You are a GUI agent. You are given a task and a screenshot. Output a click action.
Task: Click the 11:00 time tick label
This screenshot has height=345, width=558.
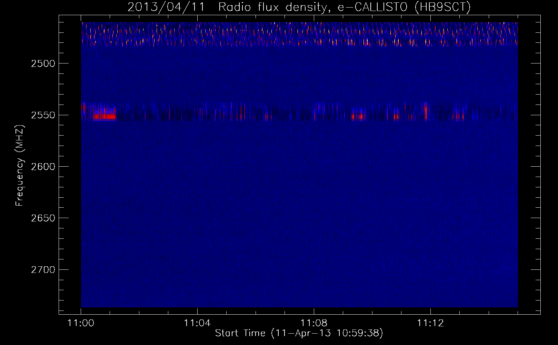(81, 323)
